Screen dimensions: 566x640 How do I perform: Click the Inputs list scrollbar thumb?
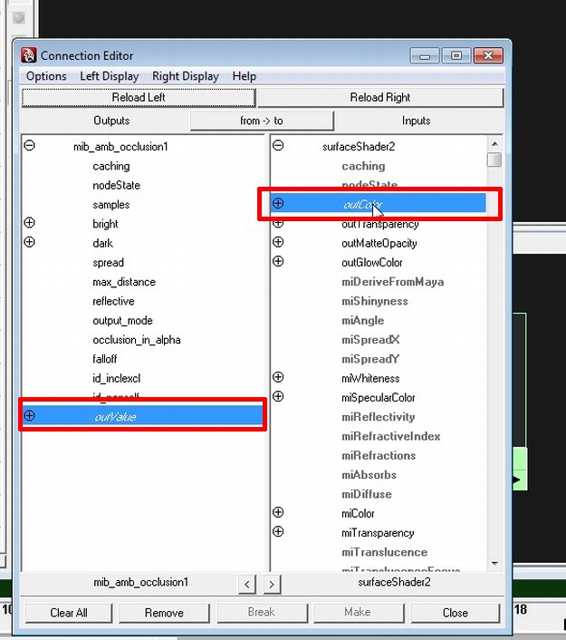[494, 160]
